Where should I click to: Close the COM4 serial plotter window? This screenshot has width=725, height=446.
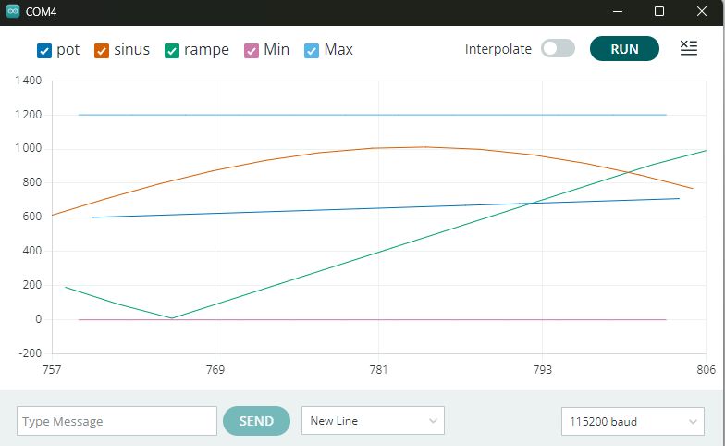tap(701, 12)
